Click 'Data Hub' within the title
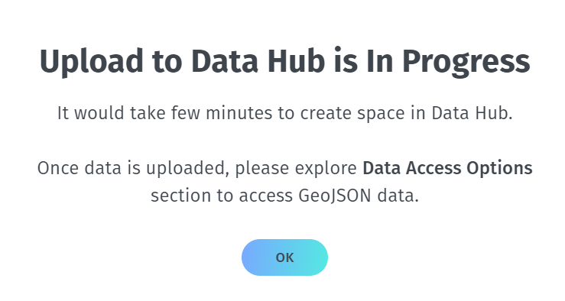 point(258,62)
